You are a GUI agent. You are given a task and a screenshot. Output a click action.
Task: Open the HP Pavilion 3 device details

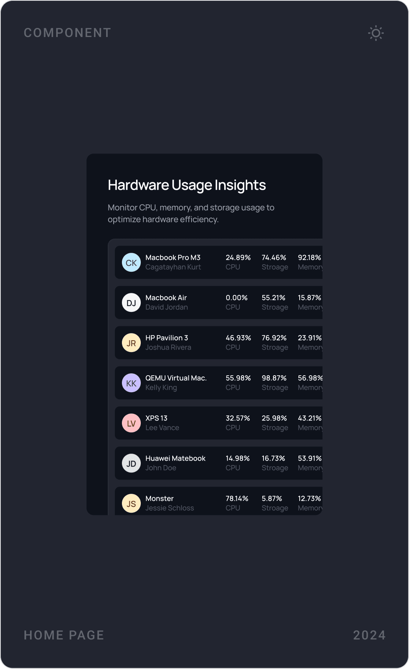(x=216, y=343)
